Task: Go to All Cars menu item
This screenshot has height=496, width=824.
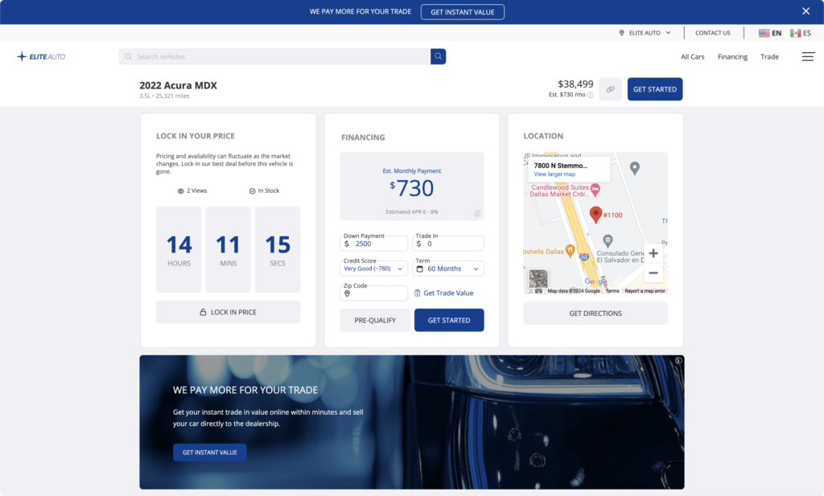Action: [692, 57]
